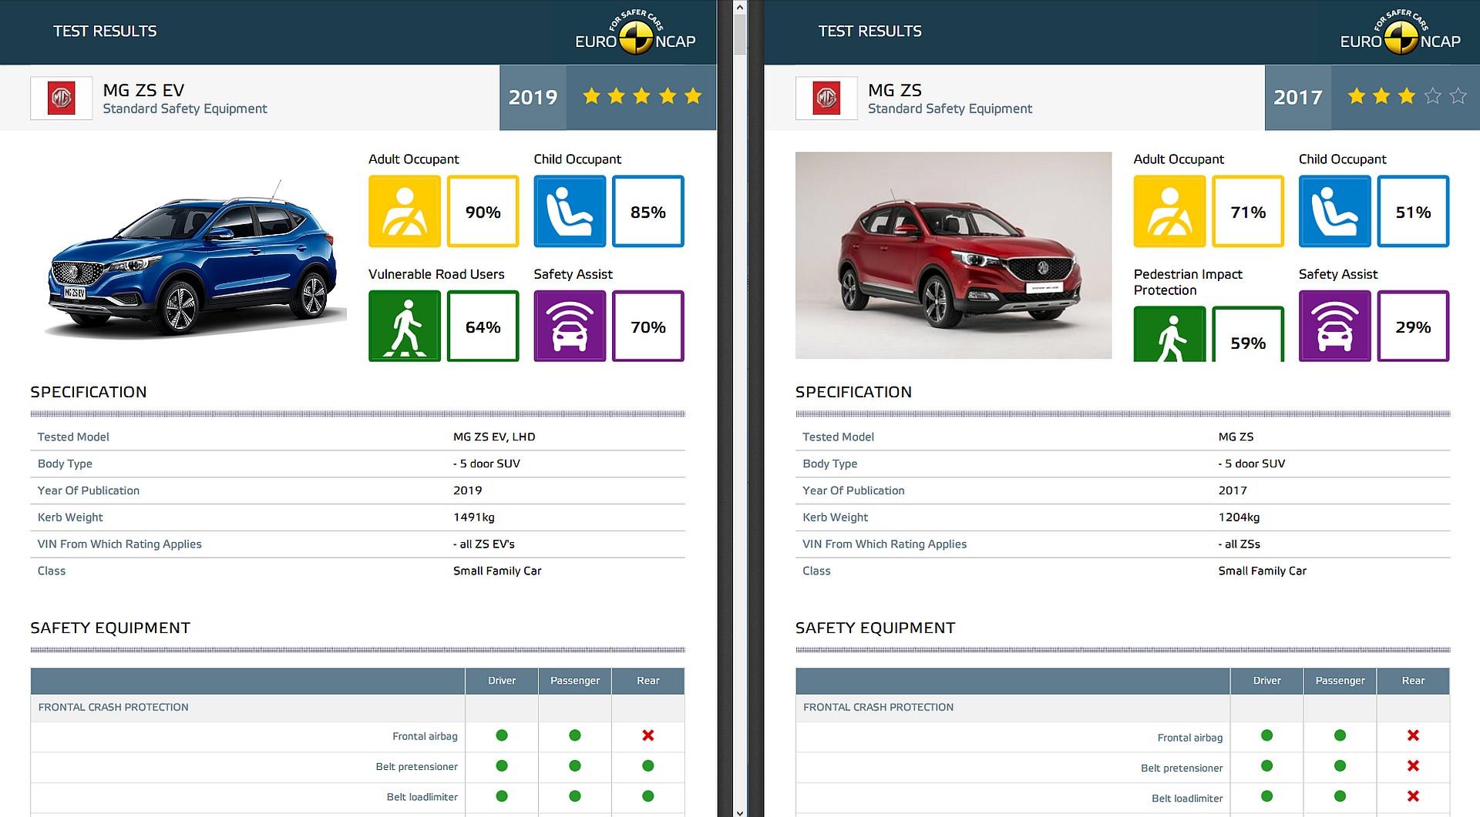Click the red MG ZS car photo

click(x=954, y=255)
